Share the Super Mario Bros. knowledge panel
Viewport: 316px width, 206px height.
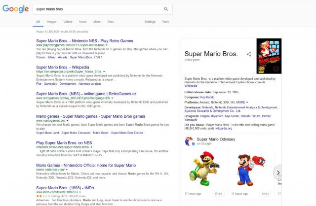(249, 54)
